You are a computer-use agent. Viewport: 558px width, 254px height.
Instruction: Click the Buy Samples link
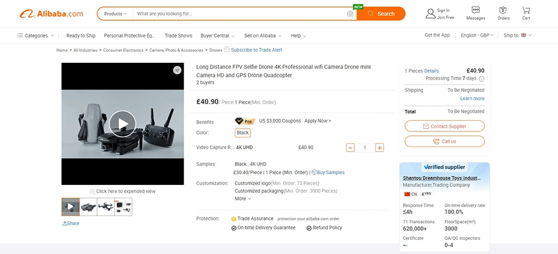(x=328, y=173)
